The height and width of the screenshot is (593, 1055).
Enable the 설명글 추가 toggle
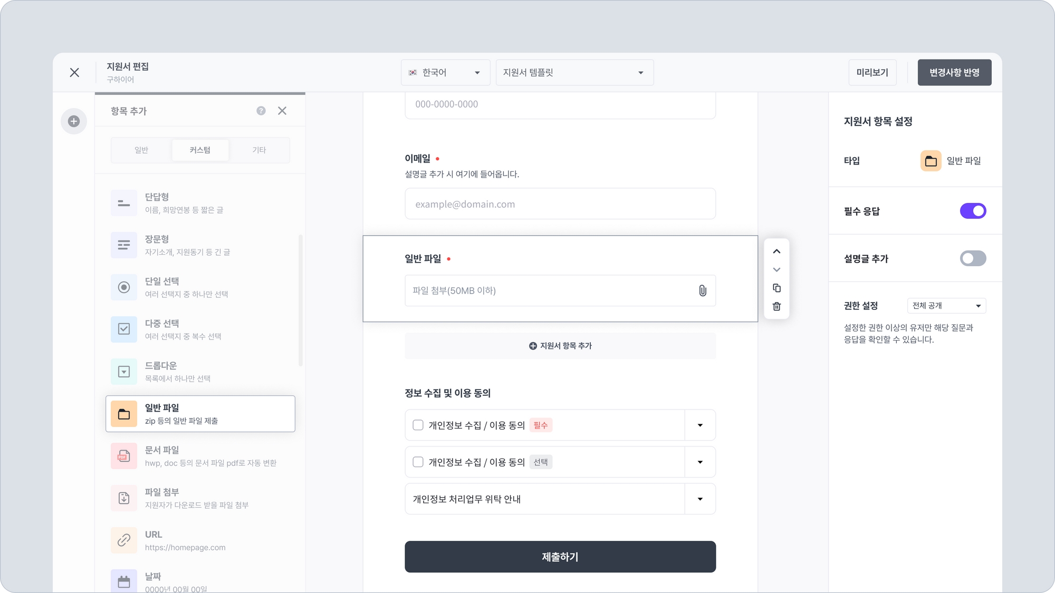pos(973,258)
